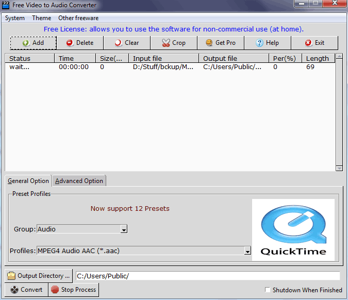Image resolution: width=348 pixels, height=300 pixels.
Task: Click the output path cell C:/Users/Public/...
Action: click(232, 67)
